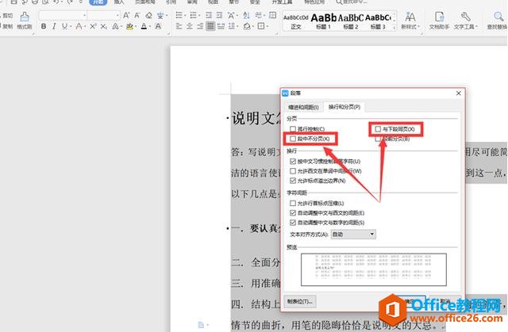Toggle widow/orphan control (孤行控制) checkbox

pos(293,129)
